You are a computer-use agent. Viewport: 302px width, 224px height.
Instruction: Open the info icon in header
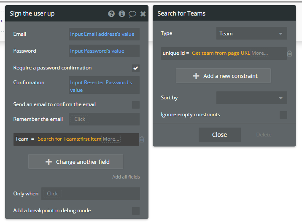click(x=122, y=13)
